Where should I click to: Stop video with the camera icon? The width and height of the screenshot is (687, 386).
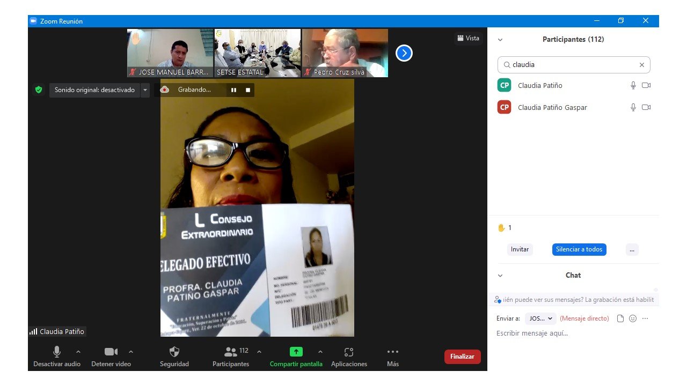click(x=111, y=352)
